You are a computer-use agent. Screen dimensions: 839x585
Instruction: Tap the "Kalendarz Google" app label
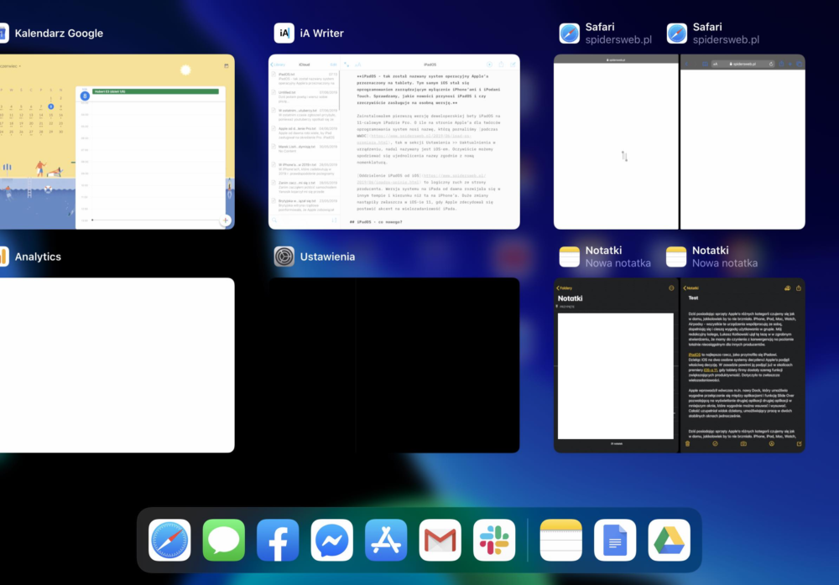coord(59,34)
